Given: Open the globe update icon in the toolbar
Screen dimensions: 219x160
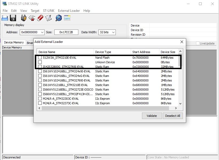Looking at the screenshot, I should 59,18.
